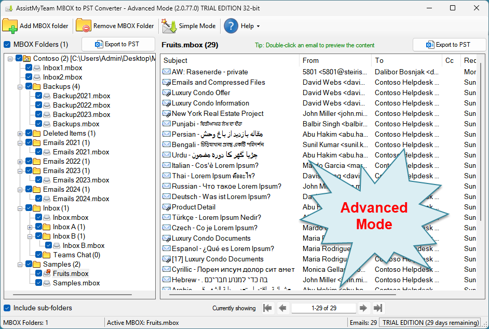
Task: Switch to Simple Mode via toolbar icon
Action: click(x=169, y=26)
